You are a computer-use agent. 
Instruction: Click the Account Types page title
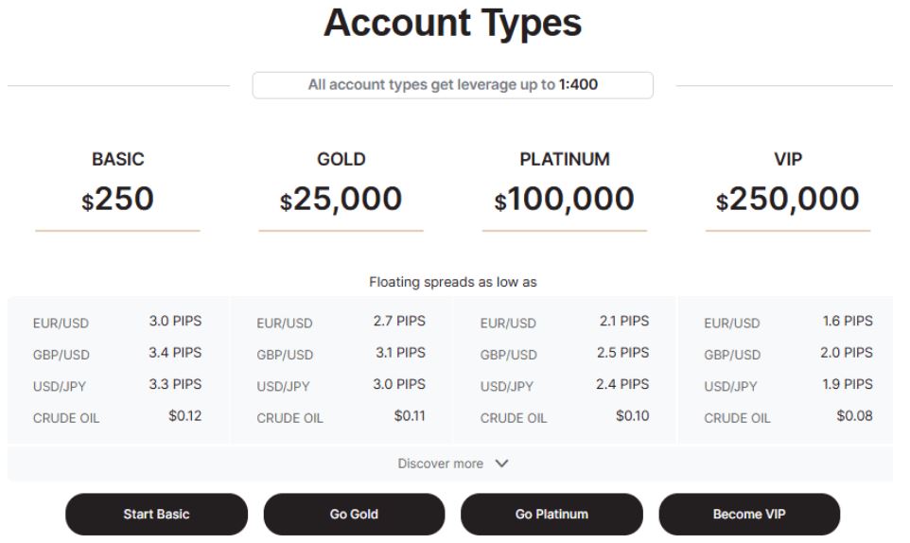tap(452, 23)
